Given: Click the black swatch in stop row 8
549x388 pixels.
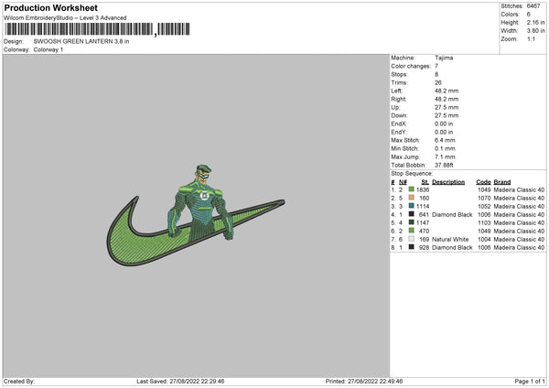Looking at the screenshot, I should (412, 247).
